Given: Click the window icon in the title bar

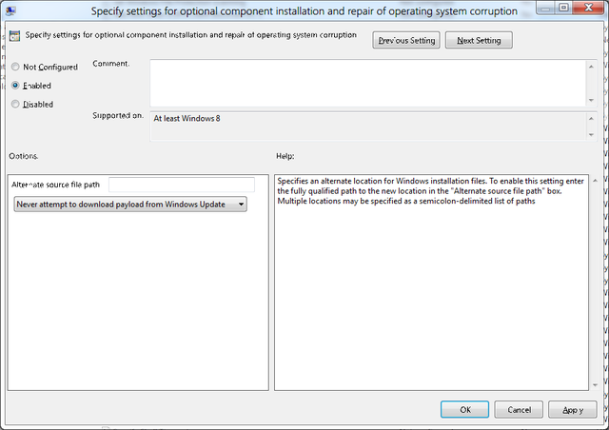Looking at the screenshot, I should (10, 11).
